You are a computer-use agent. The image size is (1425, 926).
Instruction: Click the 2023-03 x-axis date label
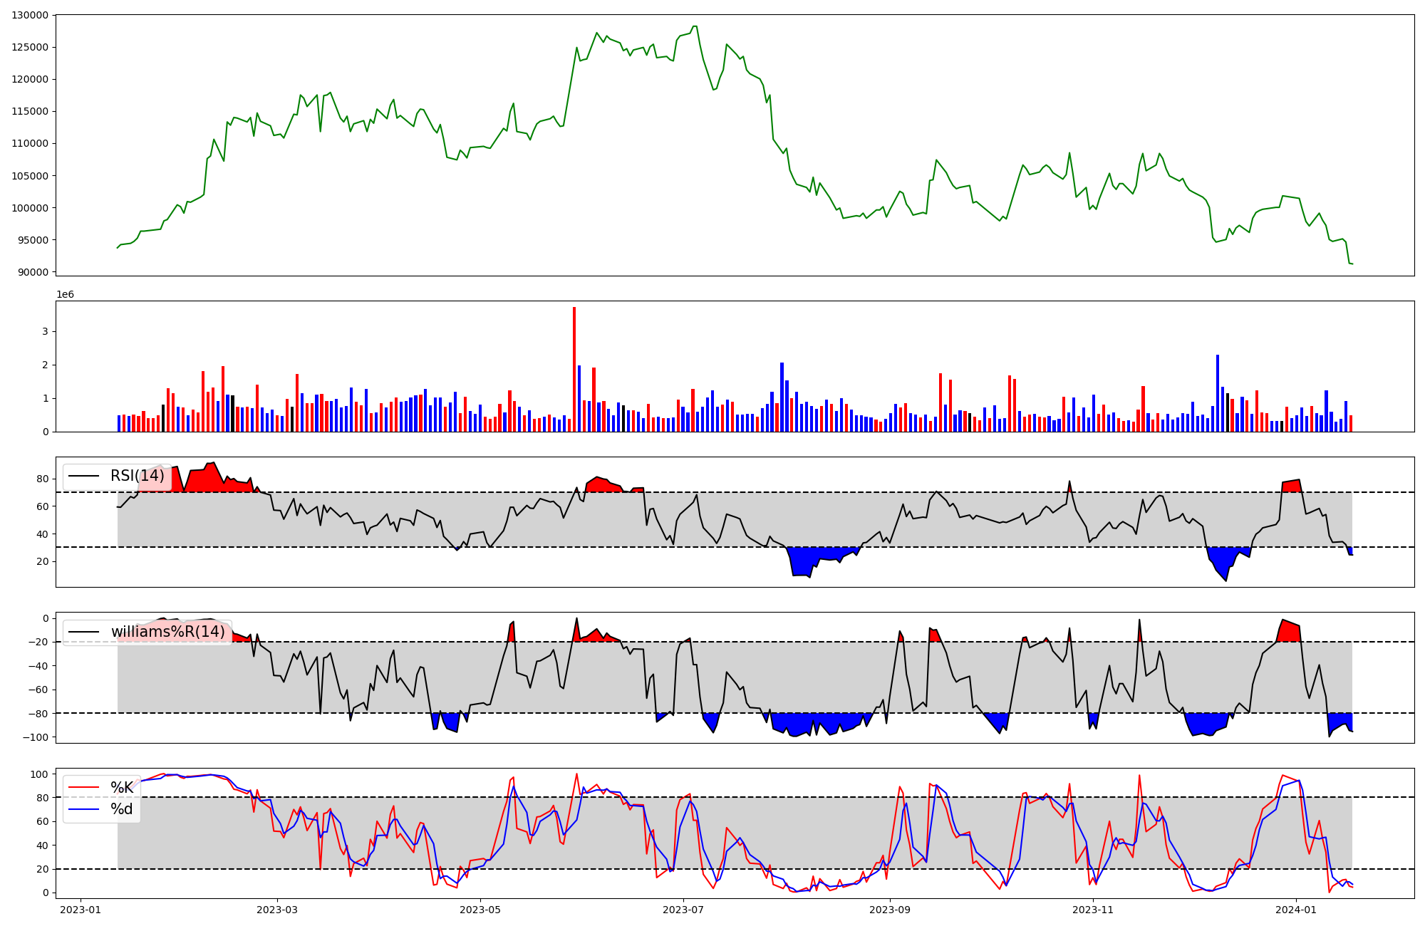point(277,910)
